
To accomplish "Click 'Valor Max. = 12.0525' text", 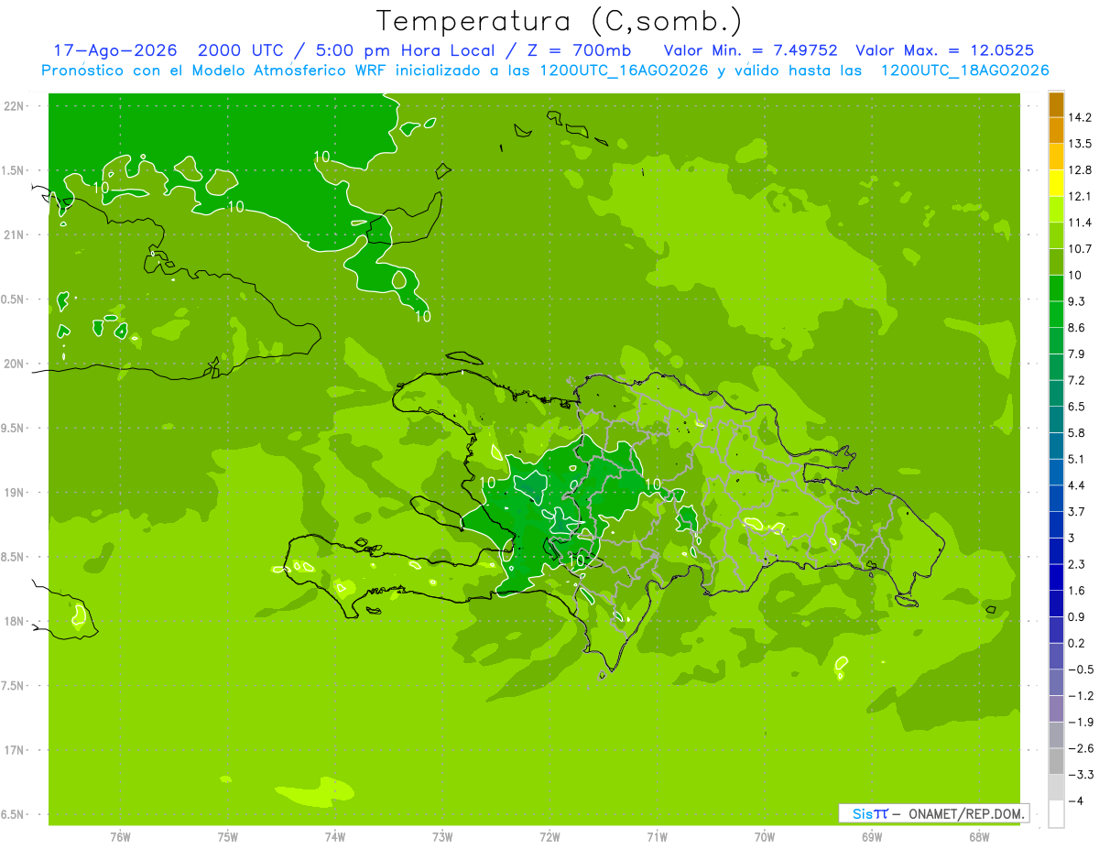I will pos(944,50).
